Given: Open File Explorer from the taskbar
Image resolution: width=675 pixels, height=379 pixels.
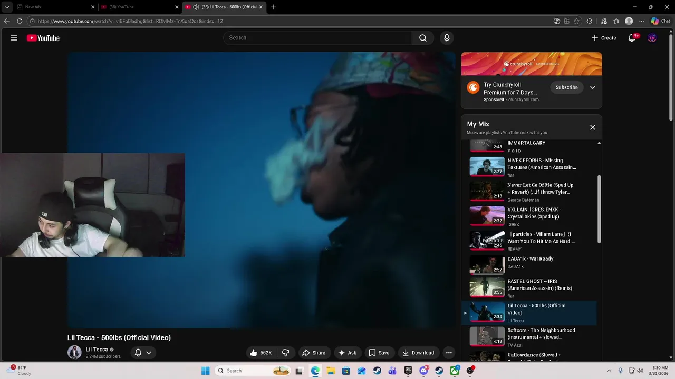Looking at the screenshot, I should [331, 371].
